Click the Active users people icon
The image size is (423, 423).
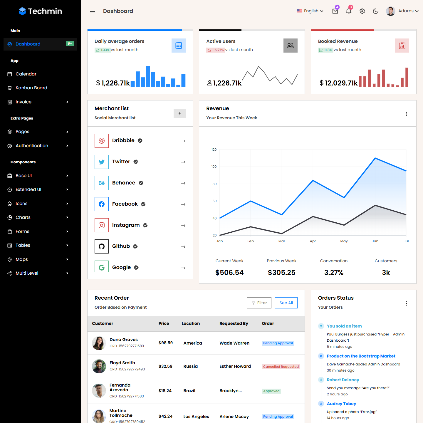pyautogui.click(x=290, y=46)
